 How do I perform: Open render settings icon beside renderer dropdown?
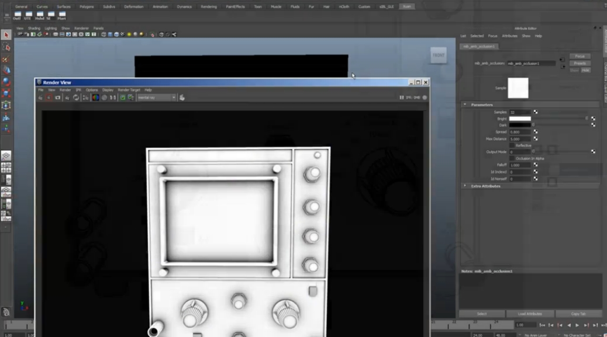click(x=182, y=98)
